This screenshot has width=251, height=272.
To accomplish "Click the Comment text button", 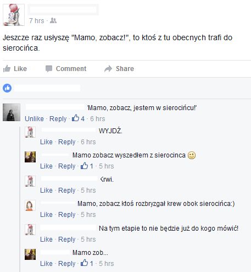I will click(71, 69).
